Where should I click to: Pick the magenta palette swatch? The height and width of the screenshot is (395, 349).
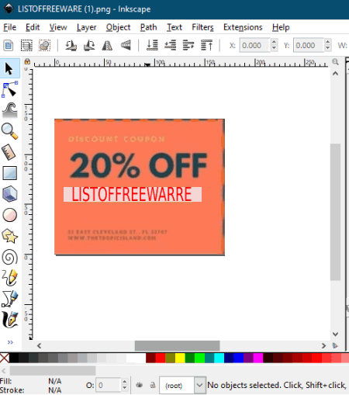click(258, 358)
